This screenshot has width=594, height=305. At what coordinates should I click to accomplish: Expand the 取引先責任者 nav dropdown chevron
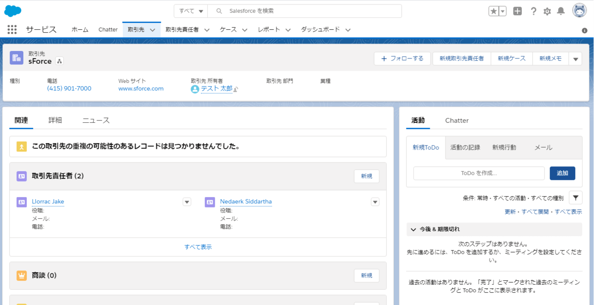click(x=207, y=30)
